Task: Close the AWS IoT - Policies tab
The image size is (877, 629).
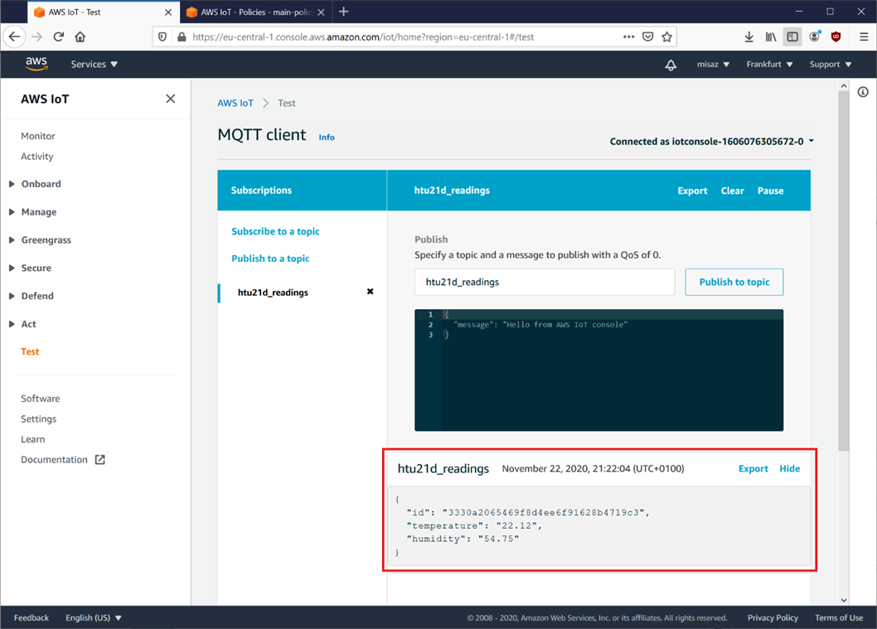Action: tap(321, 12)
